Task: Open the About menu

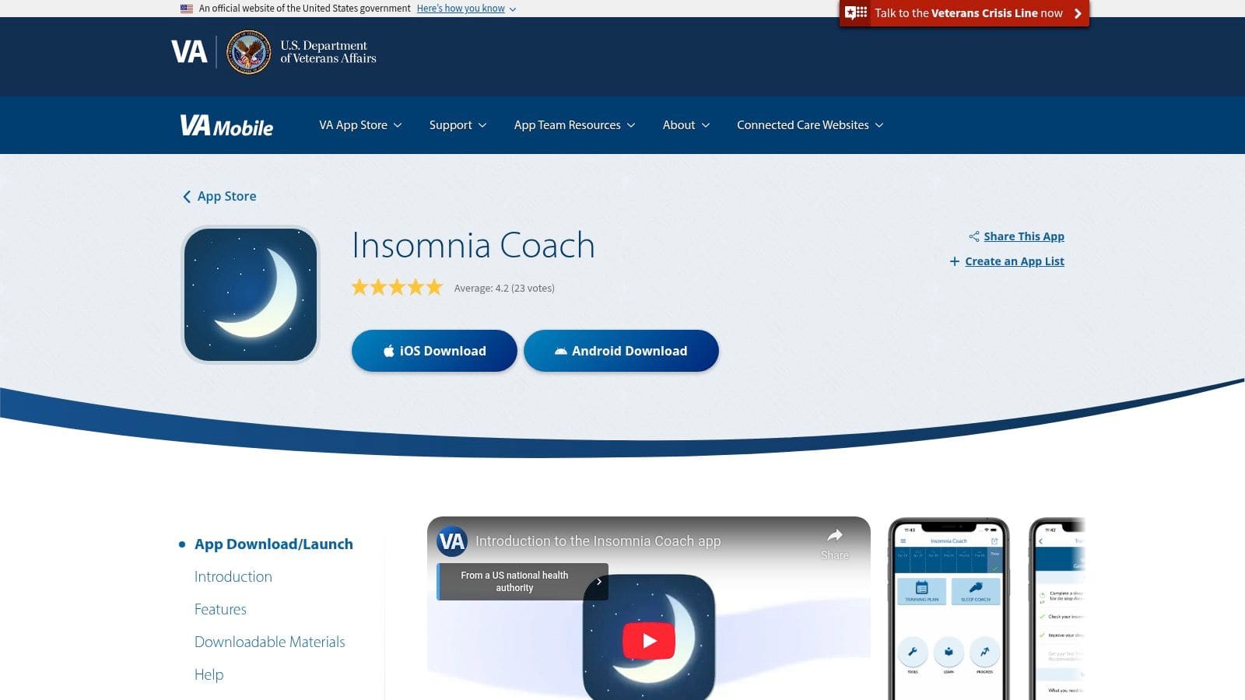Action: (686, 125)
